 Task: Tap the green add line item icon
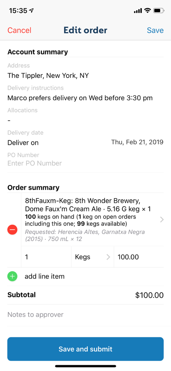[x=12, y=276]
